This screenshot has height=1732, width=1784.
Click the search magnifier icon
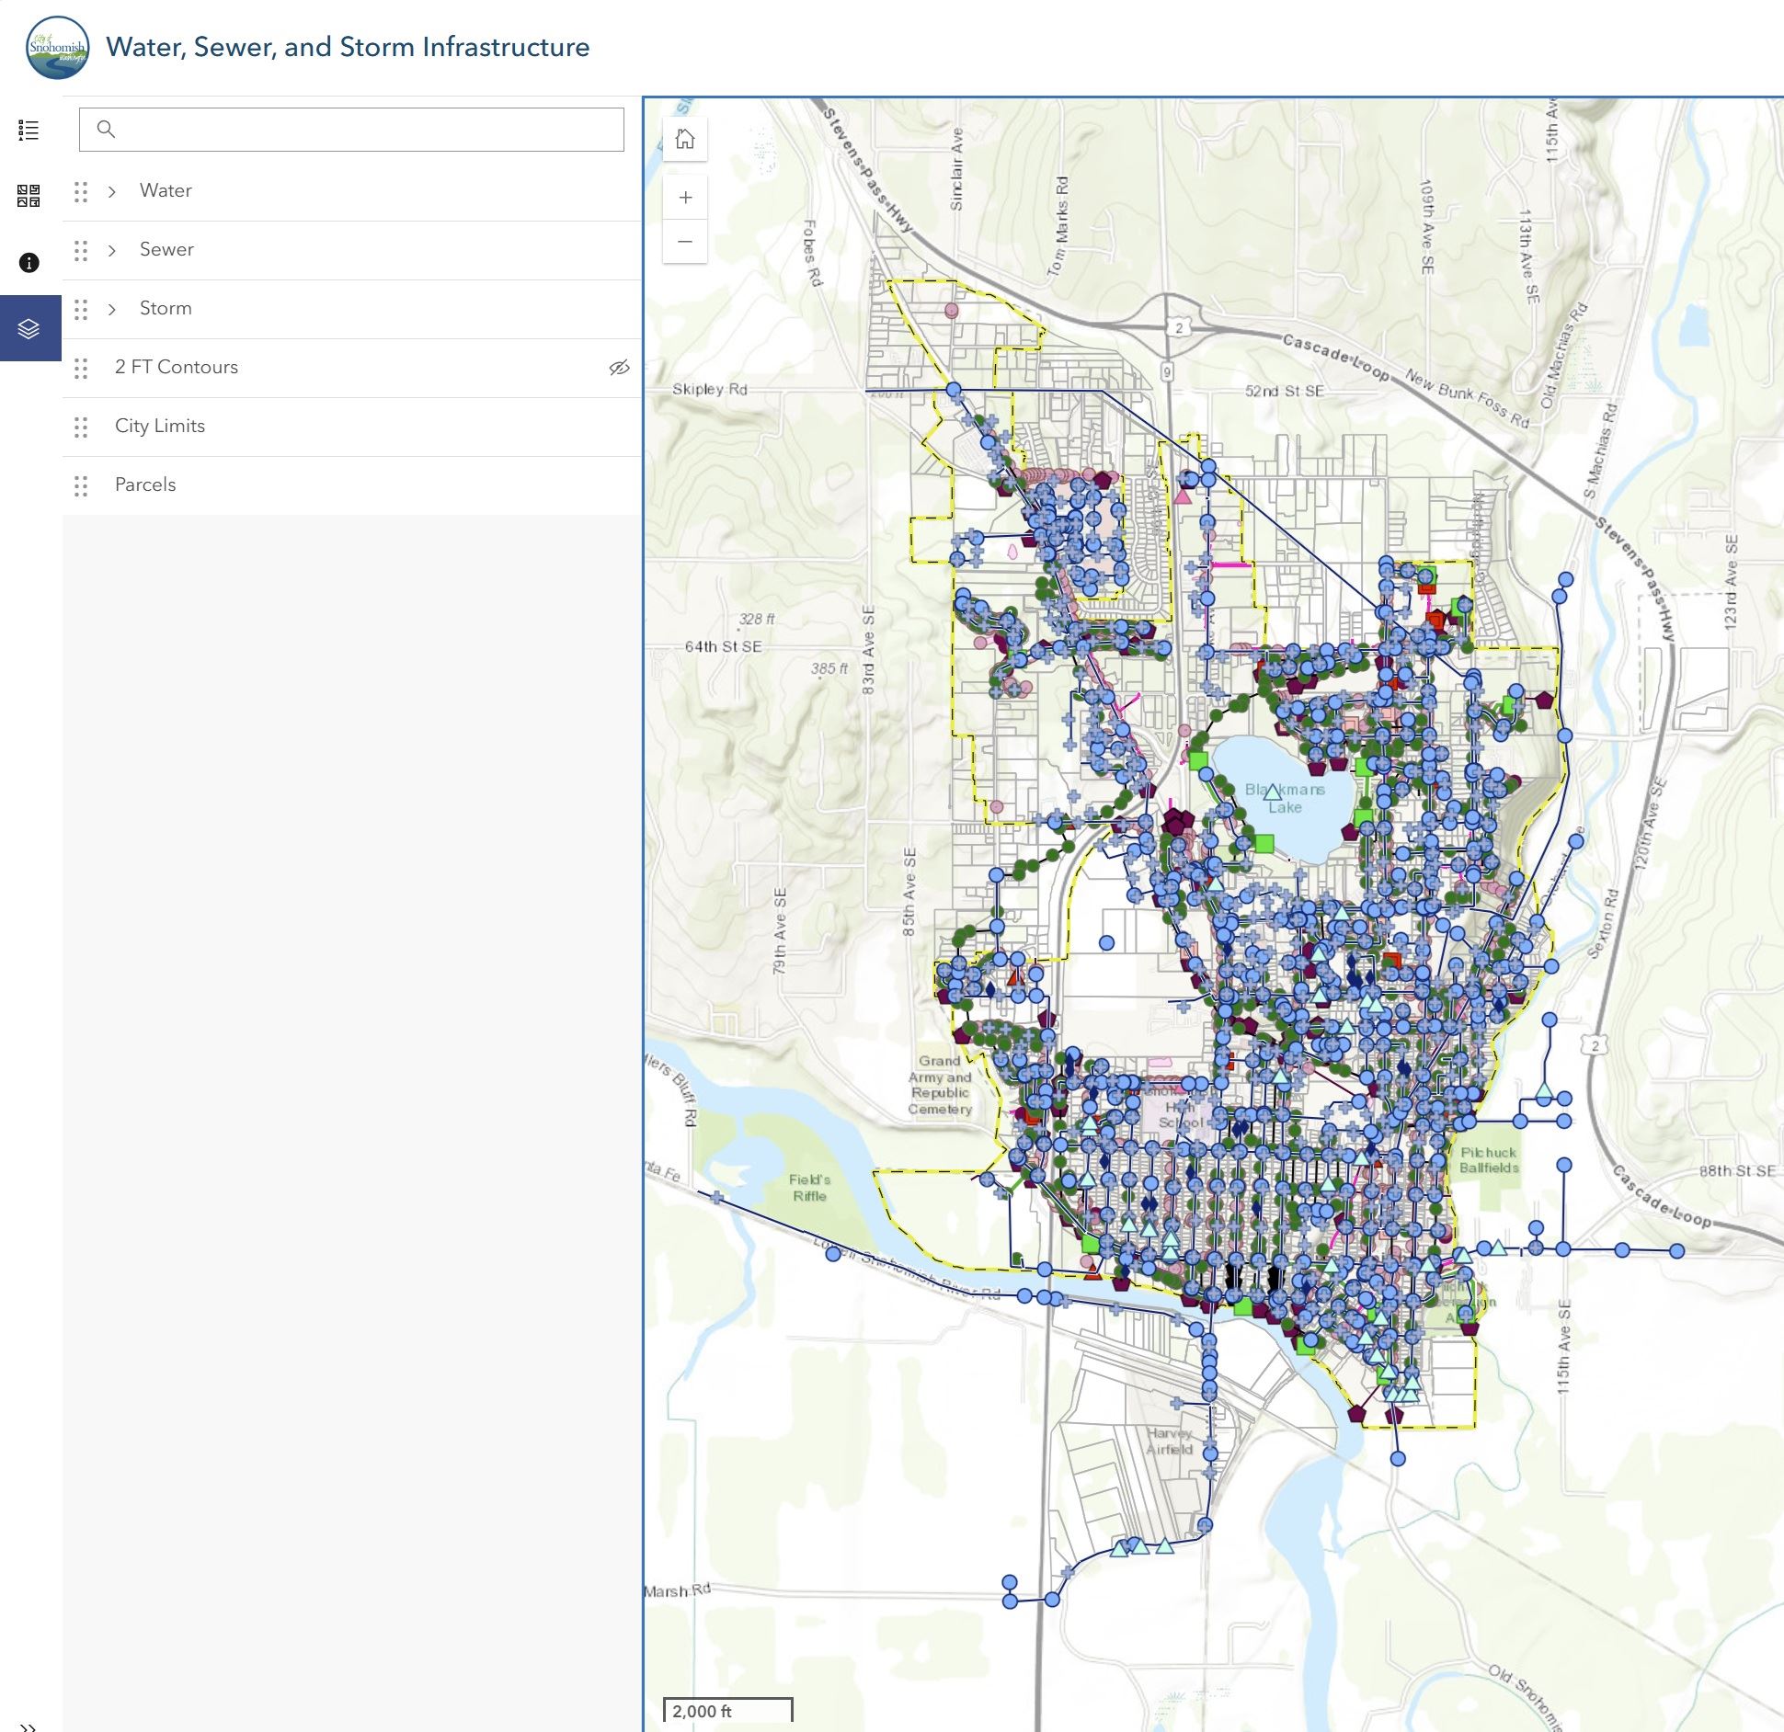[107, 130]
